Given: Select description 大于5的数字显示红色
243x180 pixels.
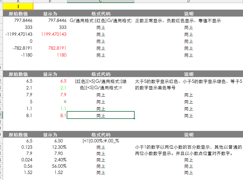Looking at the screenshot, I should 188,85.
